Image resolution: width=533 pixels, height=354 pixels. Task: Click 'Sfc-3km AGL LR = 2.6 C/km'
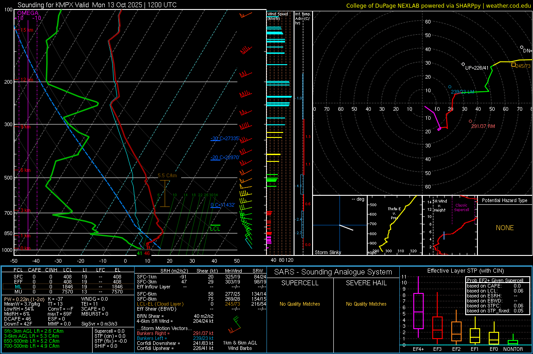point(34,331)
